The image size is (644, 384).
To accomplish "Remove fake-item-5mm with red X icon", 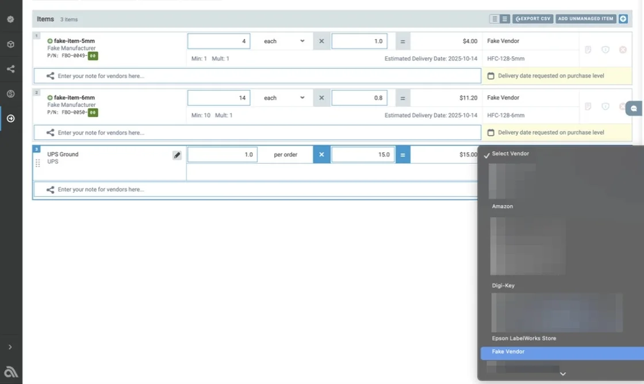I will pos(623,50).
